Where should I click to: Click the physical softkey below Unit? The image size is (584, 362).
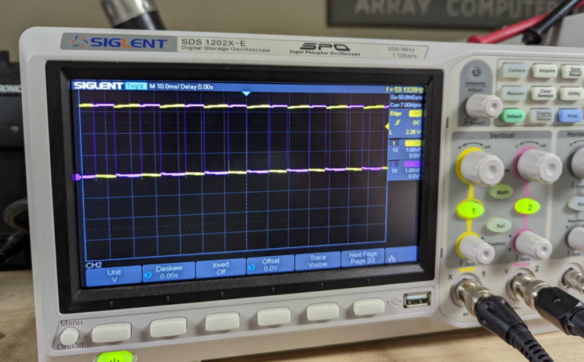tap(111, 332)
